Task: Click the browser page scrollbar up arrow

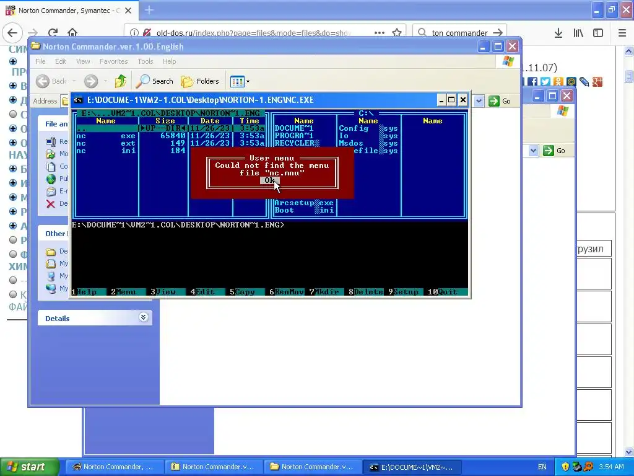Action: point(628,51)
